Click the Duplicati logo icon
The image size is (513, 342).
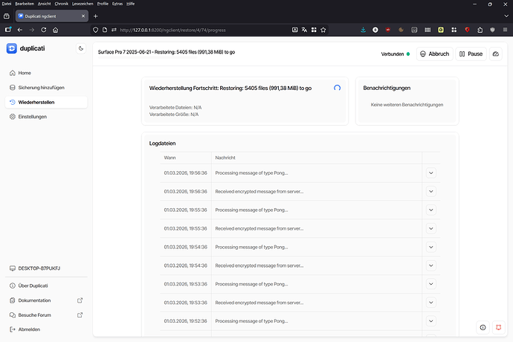[x=11, y=48]
